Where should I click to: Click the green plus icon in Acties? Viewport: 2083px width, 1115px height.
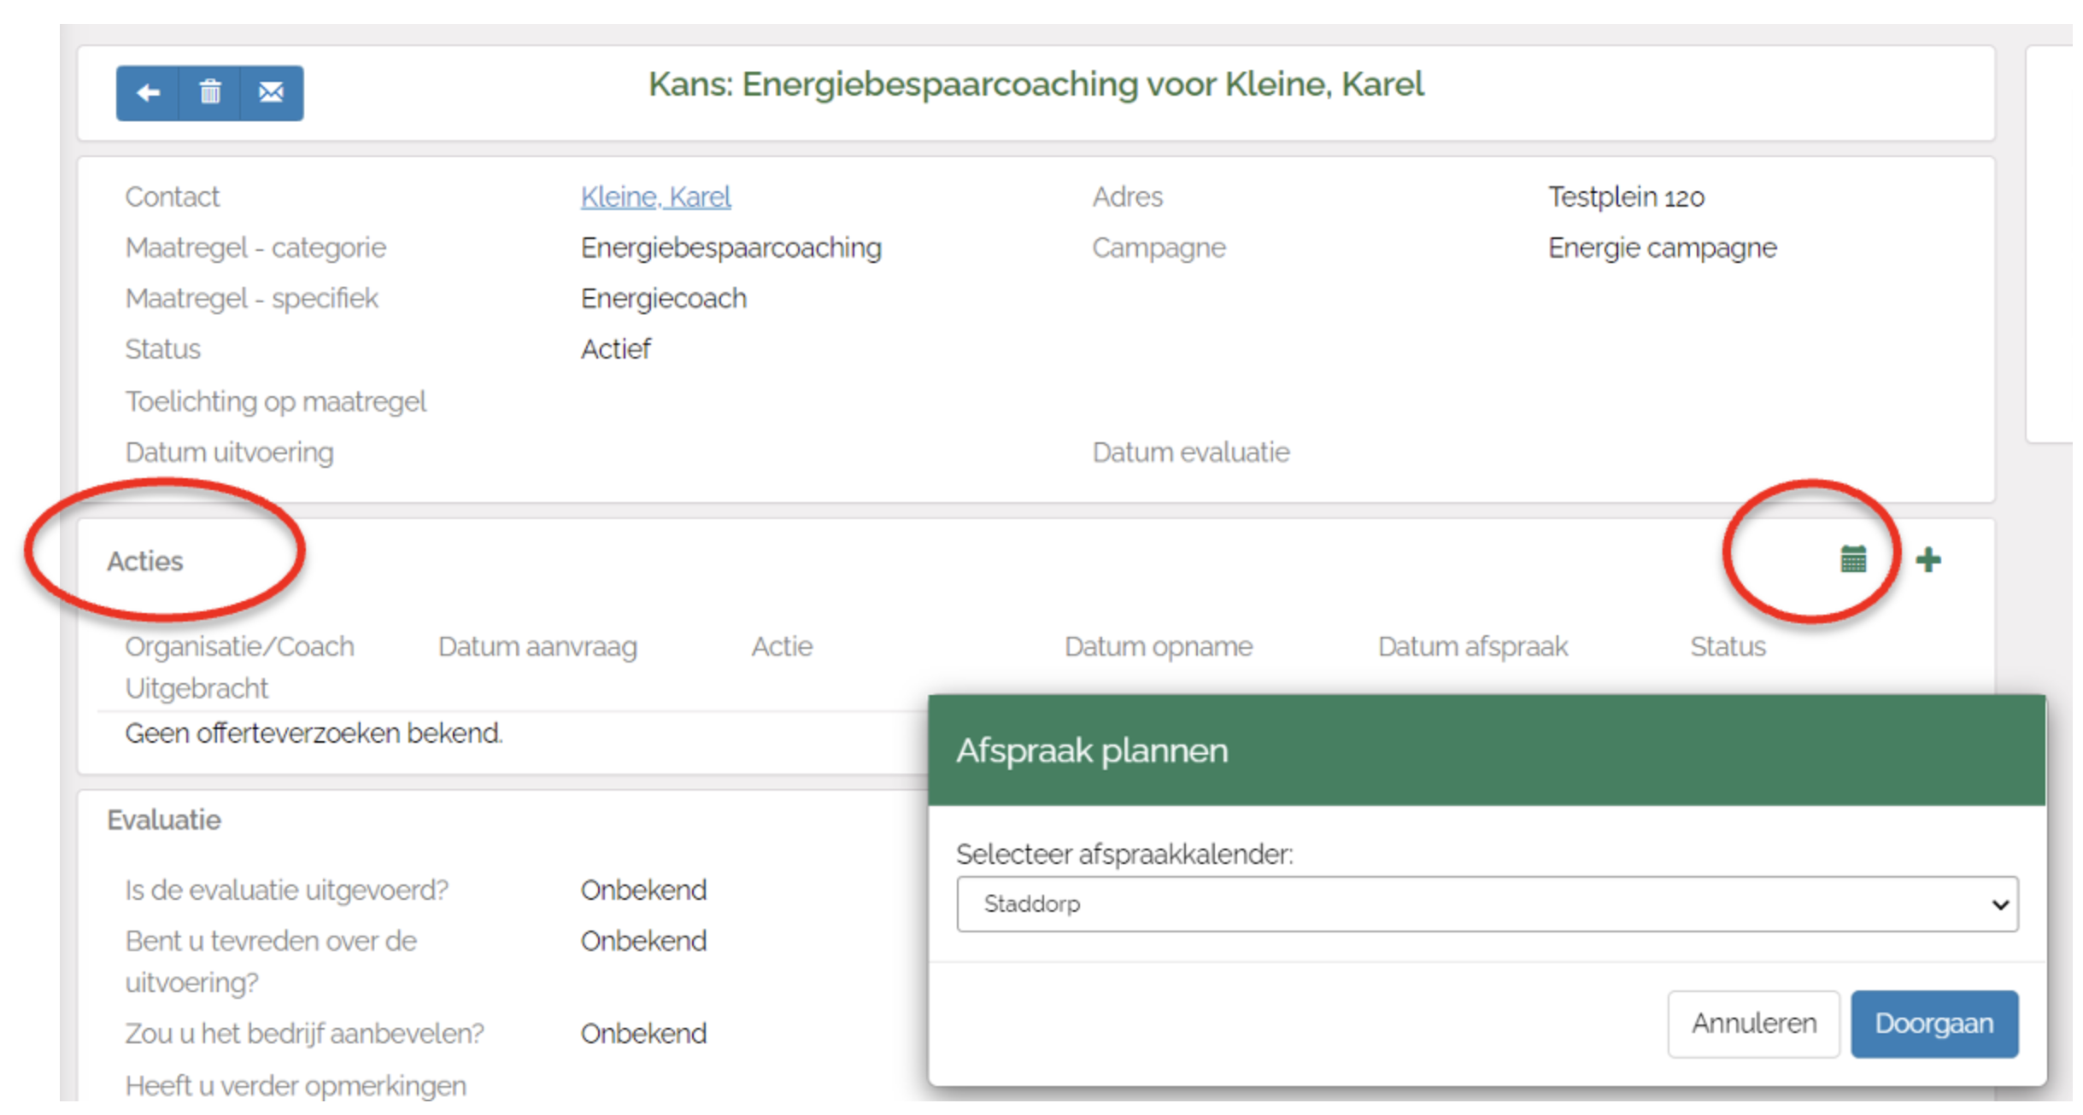pos(1928,560)
